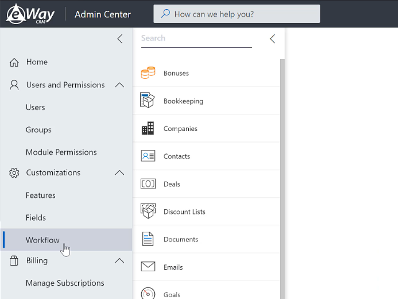Choose the Contacts card icon
This screenshot has width=398, height=299.
click(148, 156)
